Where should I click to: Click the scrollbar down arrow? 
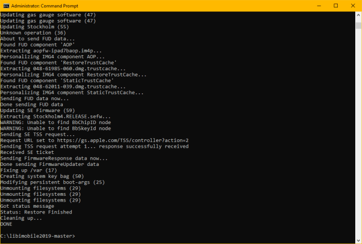pyautogui.click(x=358, y=240)
